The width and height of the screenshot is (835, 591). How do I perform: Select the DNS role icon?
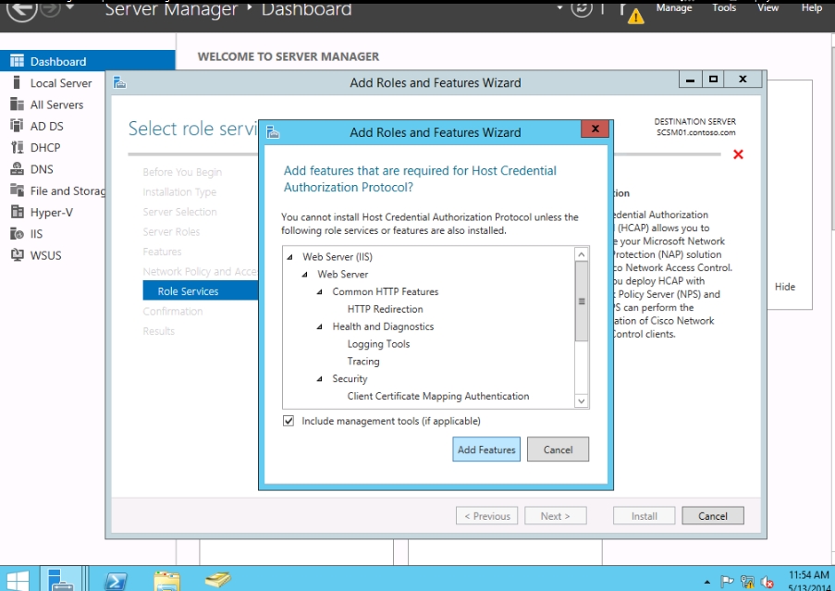[17, 169]
